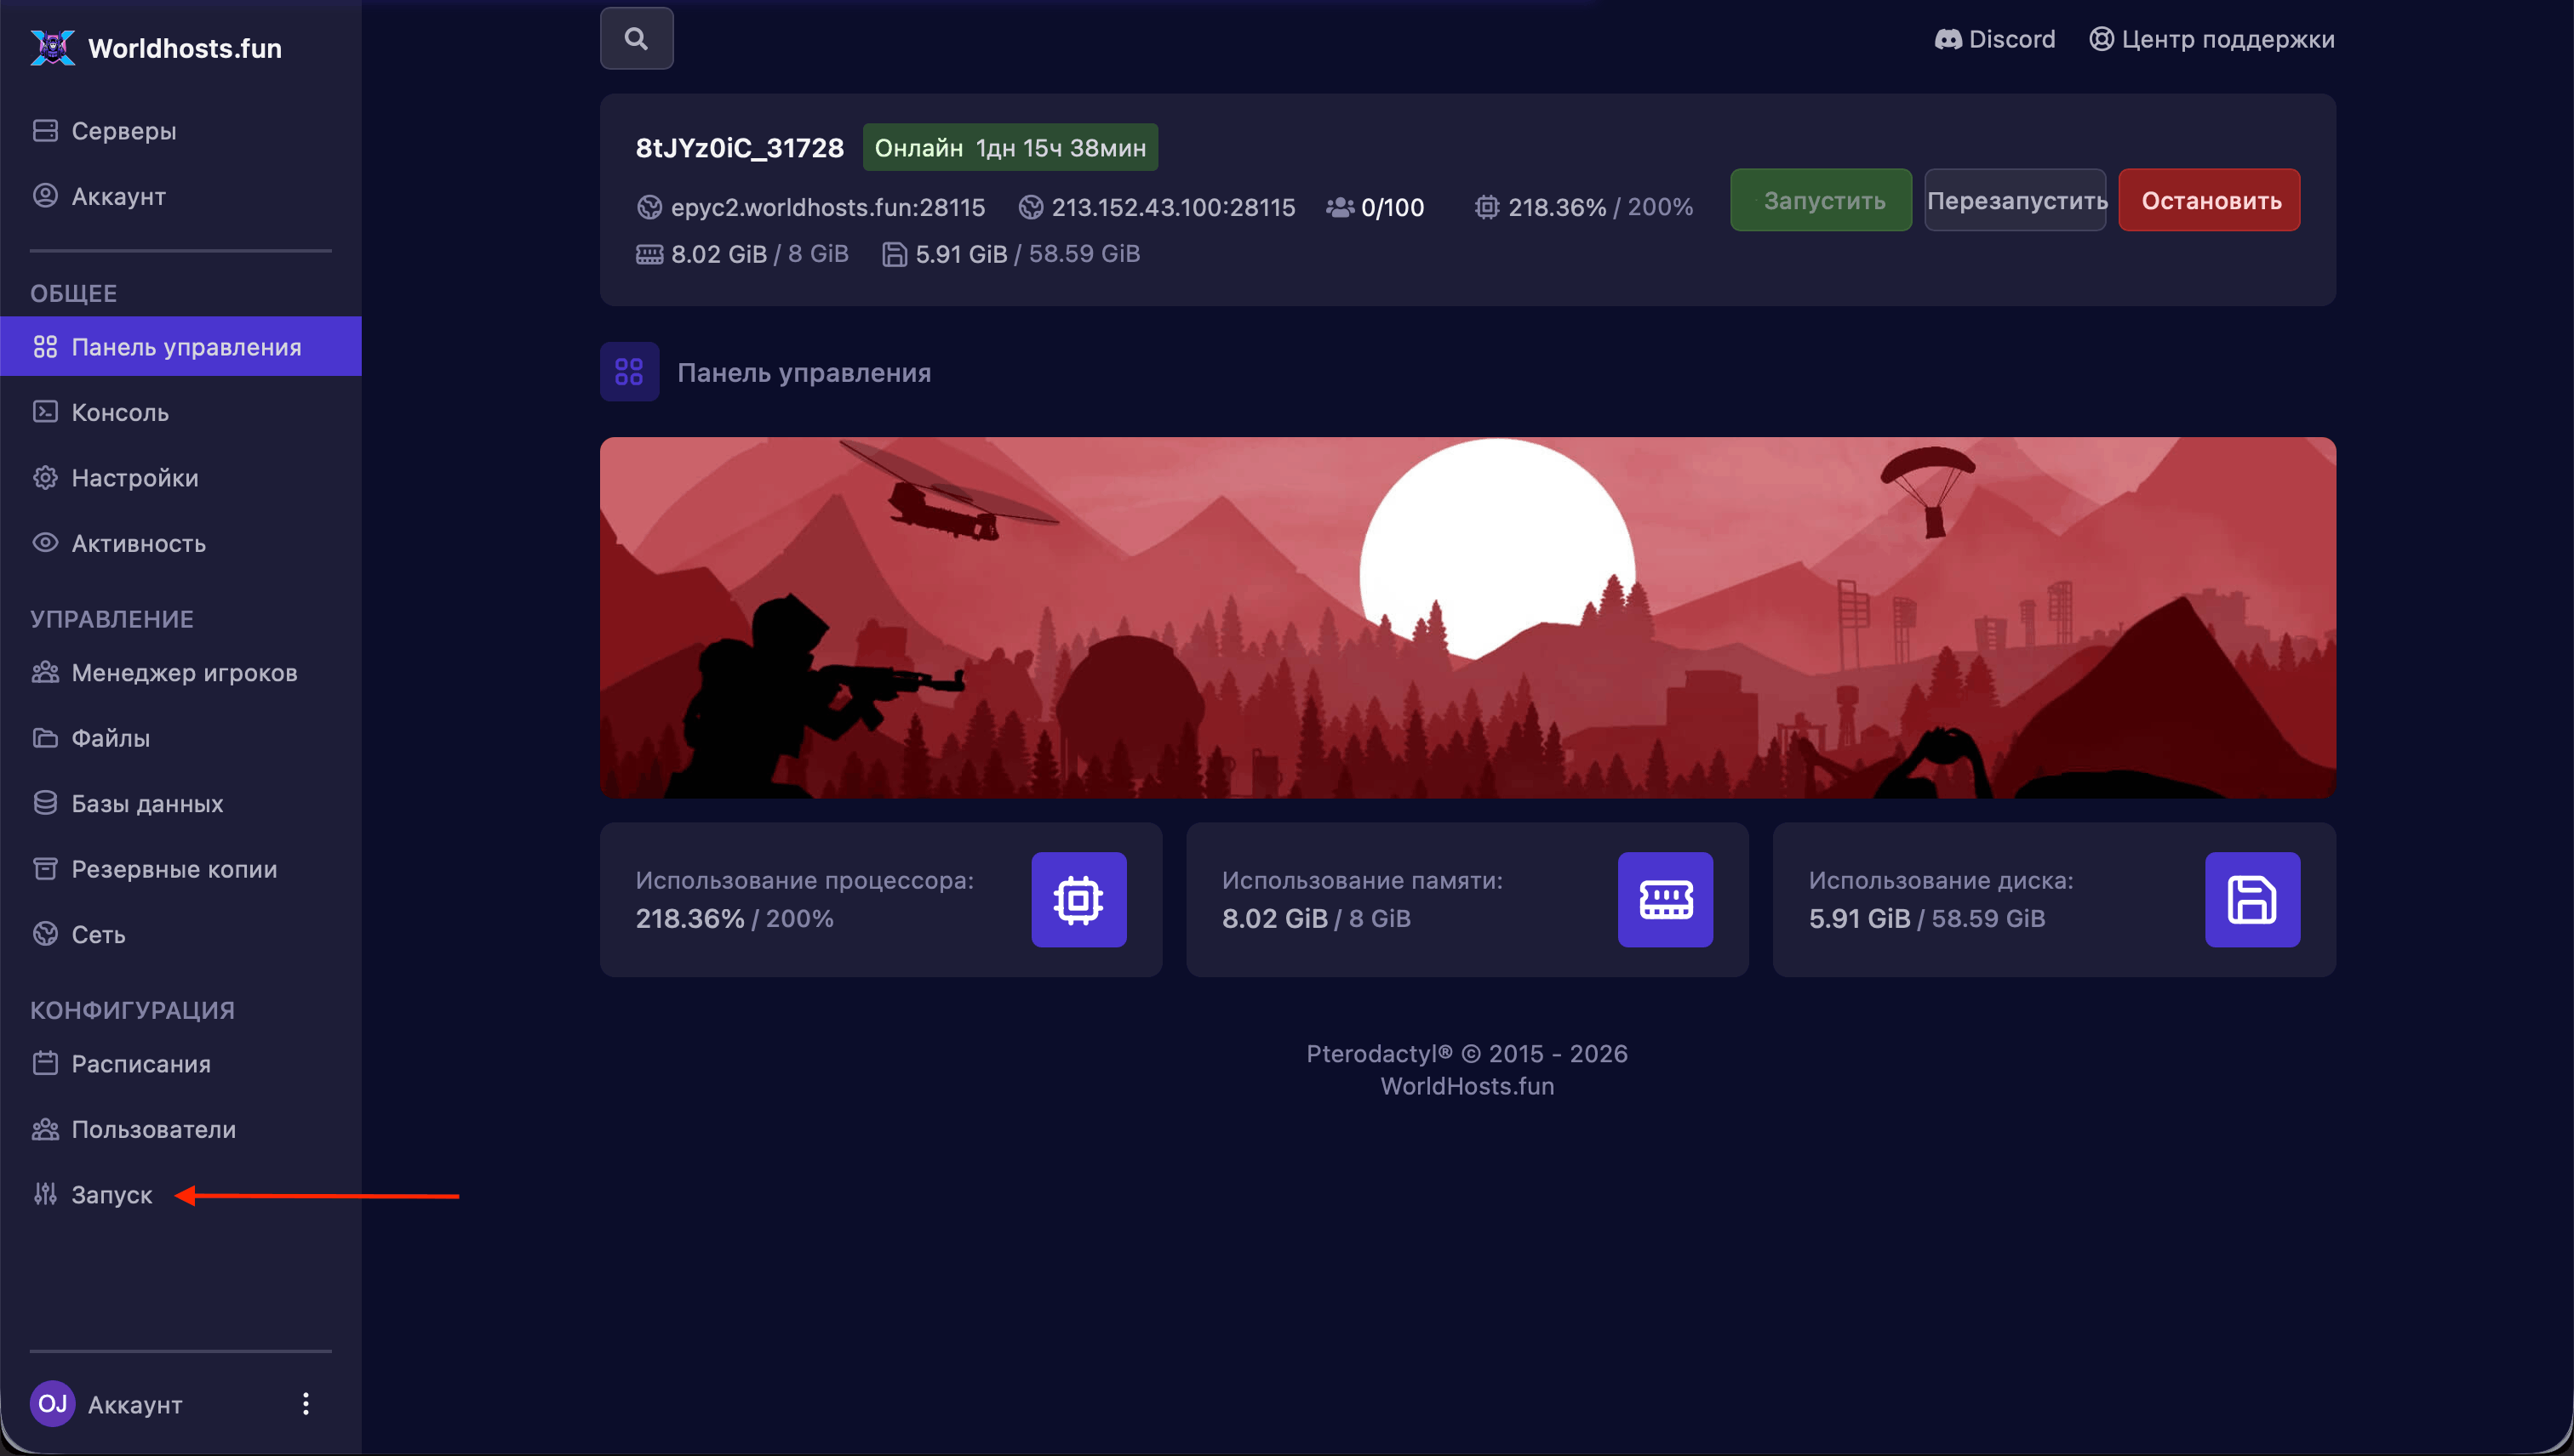This screenshot has height=1456, width=2574.
Task: Click the IP address 213.152.43.100:28115
Action: (1173, 207)
